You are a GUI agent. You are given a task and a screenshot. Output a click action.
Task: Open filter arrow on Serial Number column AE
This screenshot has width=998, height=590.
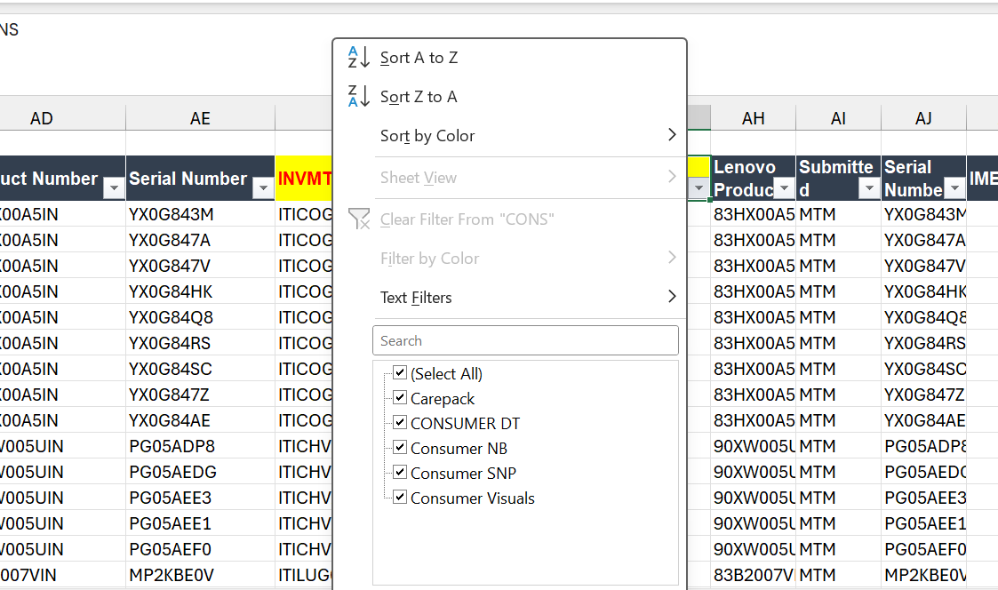tap(262, 188)
